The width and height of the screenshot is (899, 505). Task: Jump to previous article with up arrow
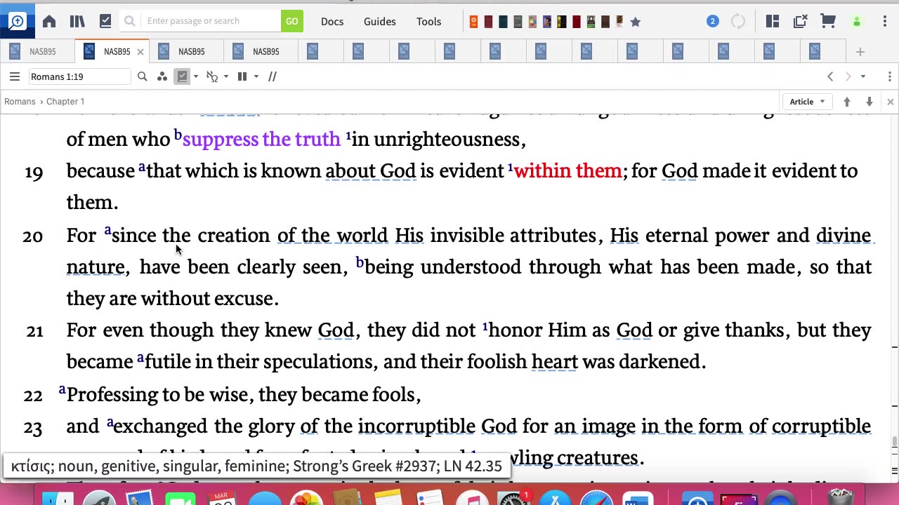coord(847,102)
